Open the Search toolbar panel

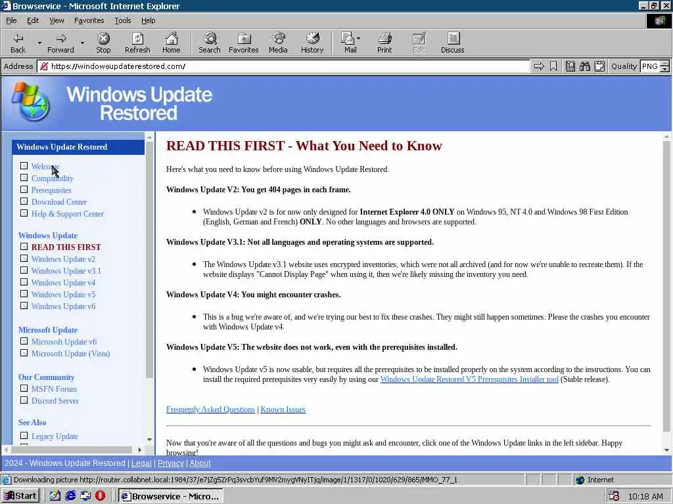pos(210,43)
